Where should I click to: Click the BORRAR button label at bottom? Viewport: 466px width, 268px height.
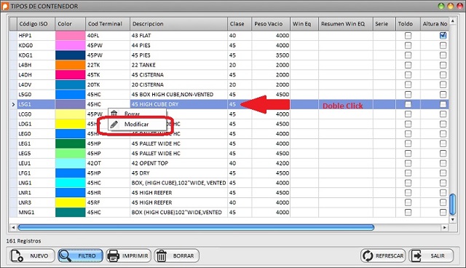(183, 256)
